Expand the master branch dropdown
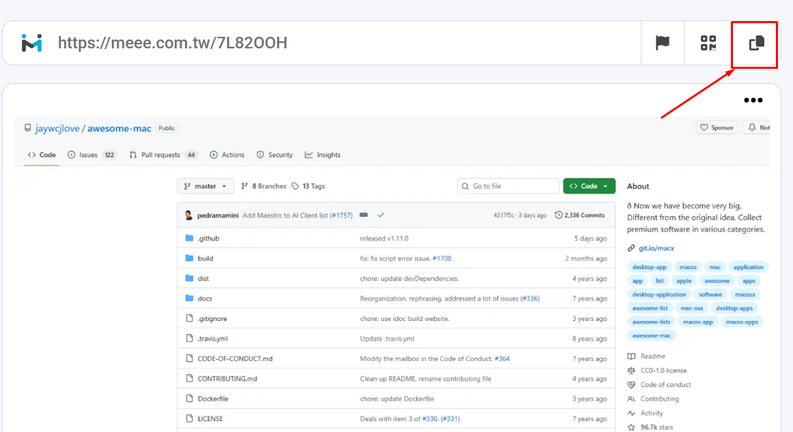793x432 pixels. tap(205, 186)
